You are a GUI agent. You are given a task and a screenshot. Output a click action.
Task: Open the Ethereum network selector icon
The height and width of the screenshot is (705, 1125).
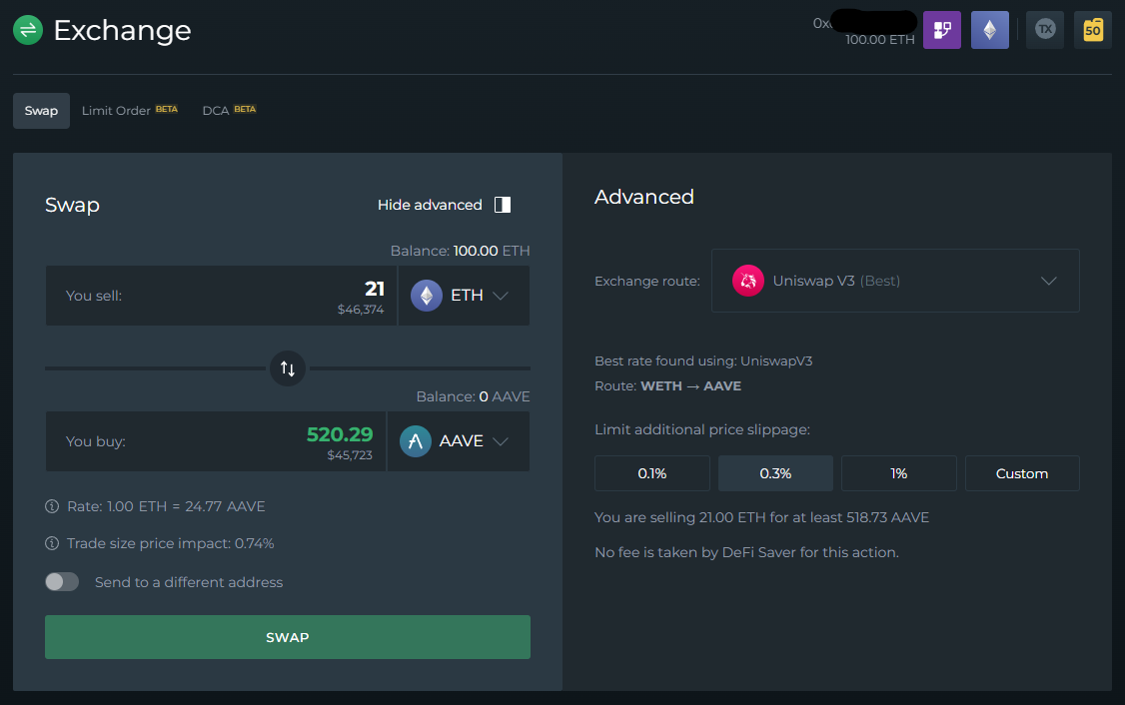point(989,30)
